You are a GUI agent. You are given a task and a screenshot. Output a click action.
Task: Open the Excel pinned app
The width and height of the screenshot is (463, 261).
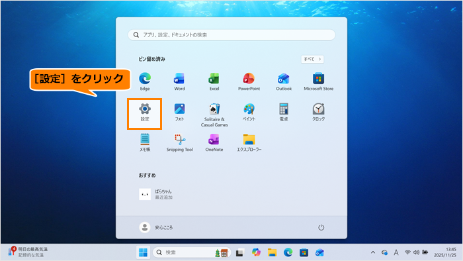click(214, 81)
